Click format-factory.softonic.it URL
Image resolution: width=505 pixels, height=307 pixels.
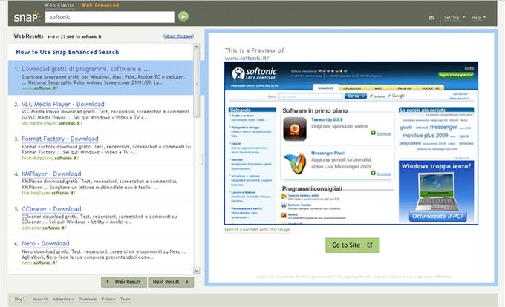(x=50, y=158)
